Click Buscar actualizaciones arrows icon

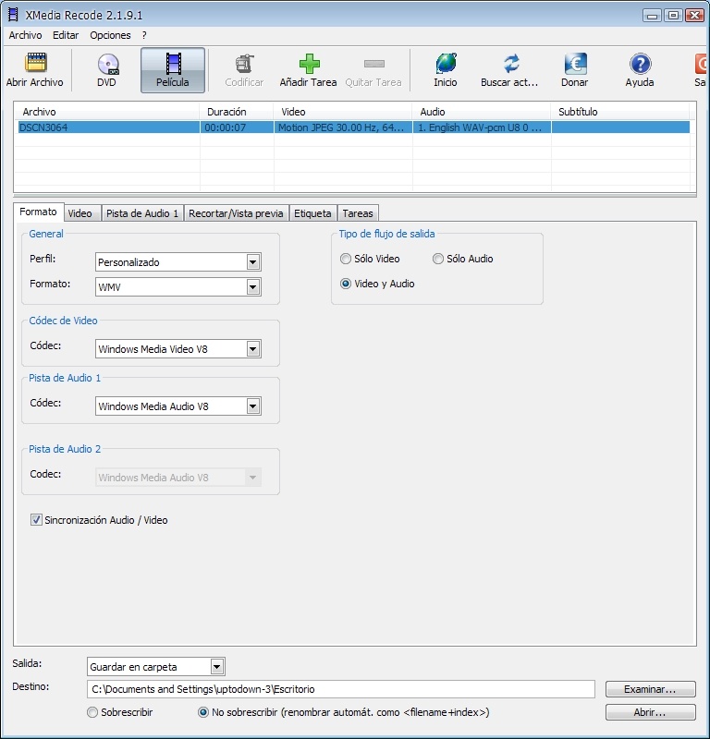[x=510, y=64]
